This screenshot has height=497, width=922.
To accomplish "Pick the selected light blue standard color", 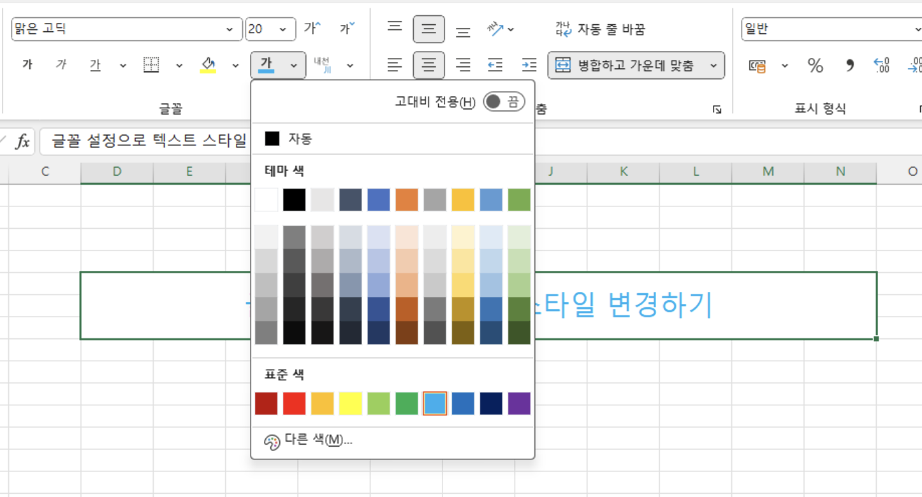I will [435, 403].
